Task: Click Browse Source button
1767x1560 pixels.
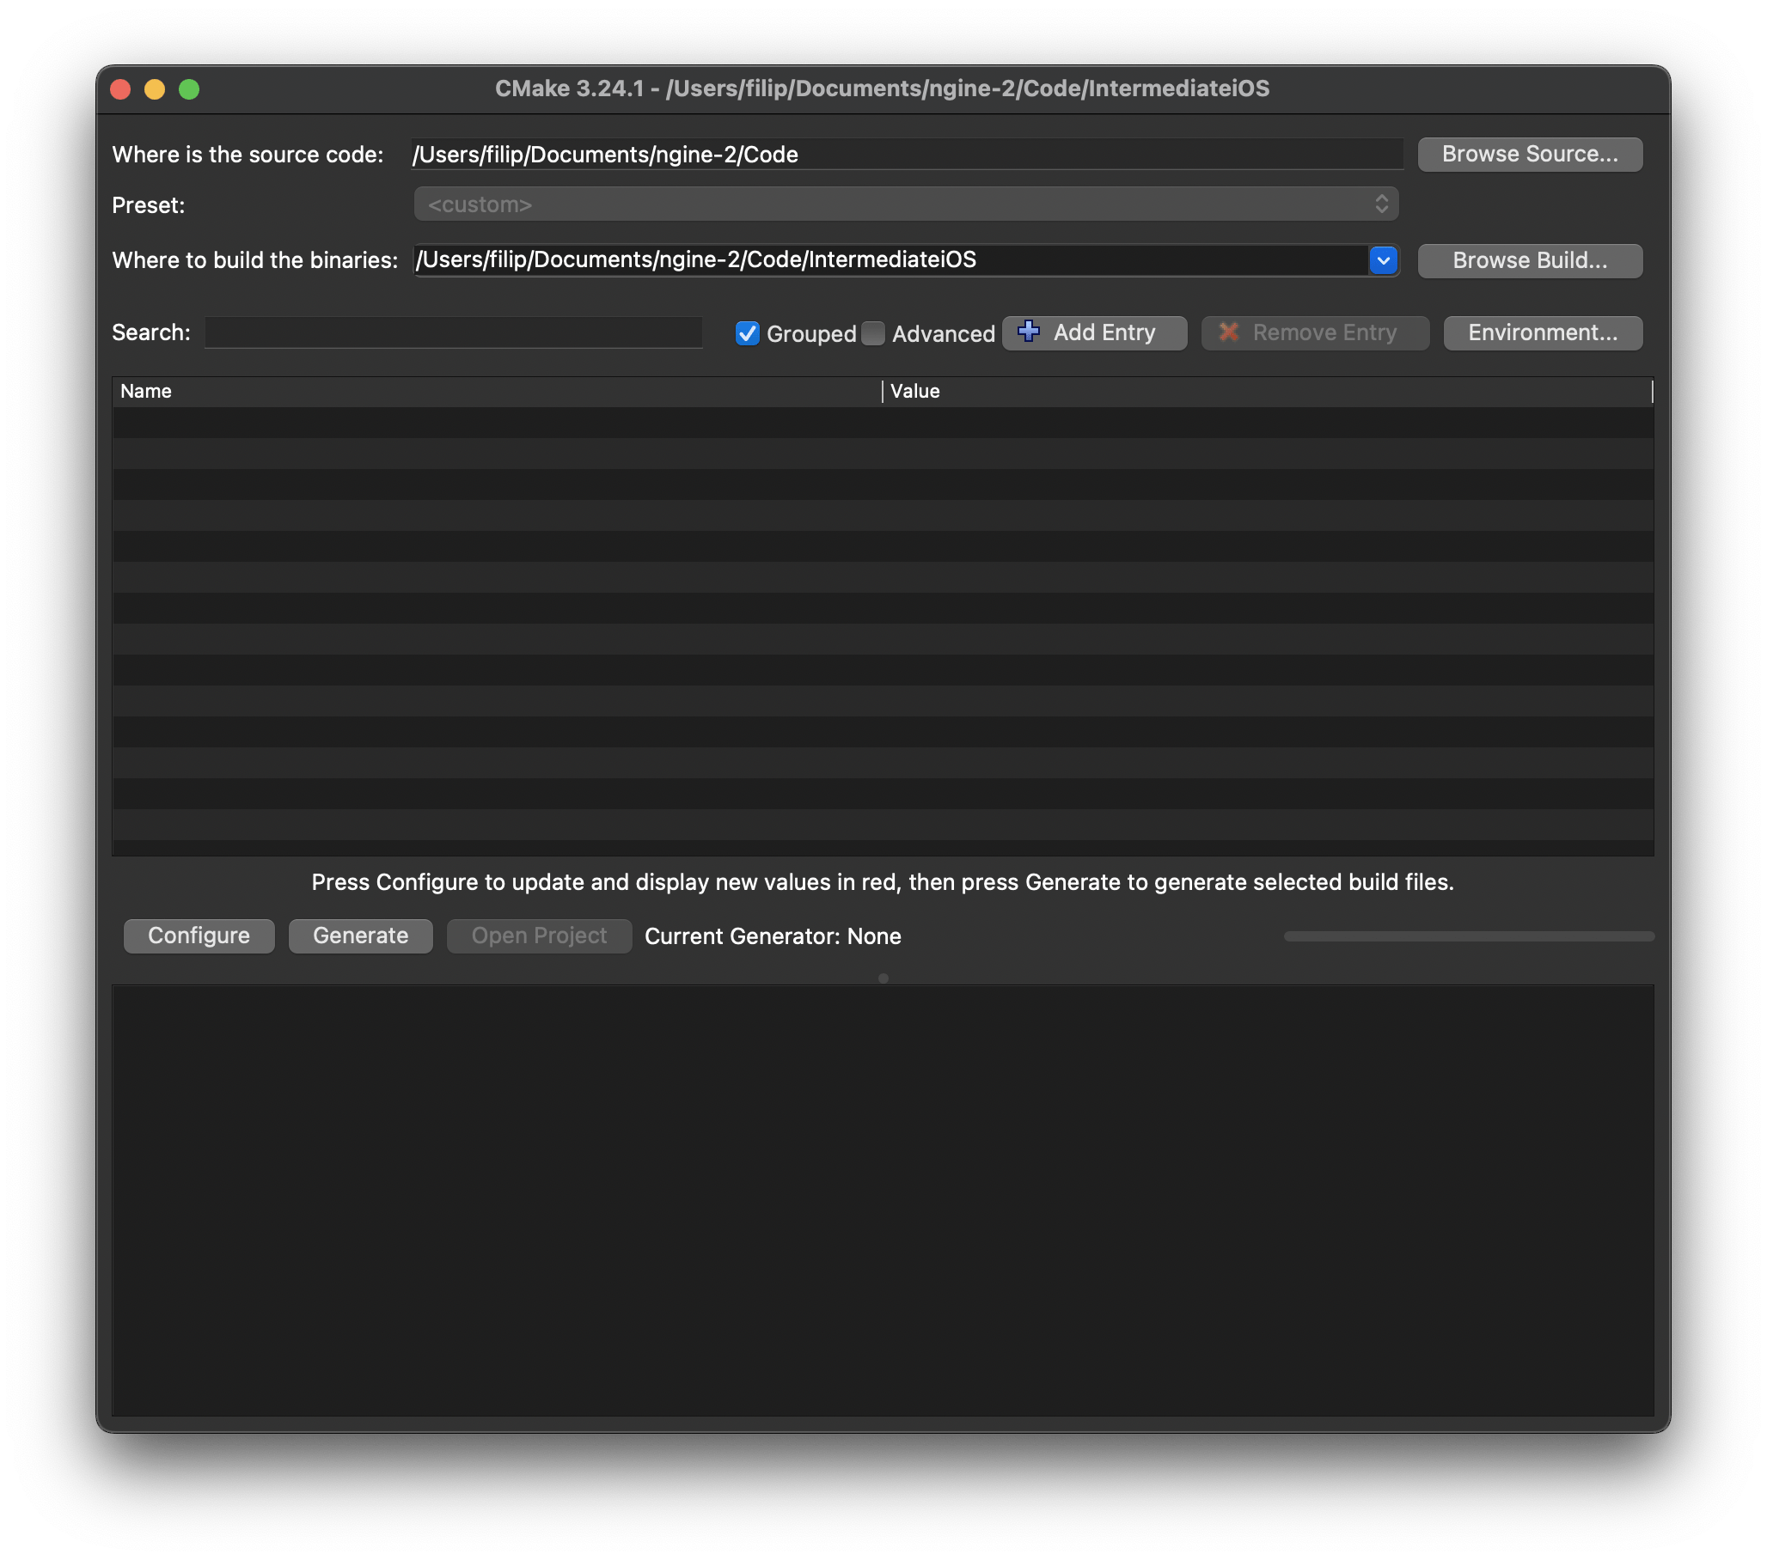Action: tap(1529, 154)
